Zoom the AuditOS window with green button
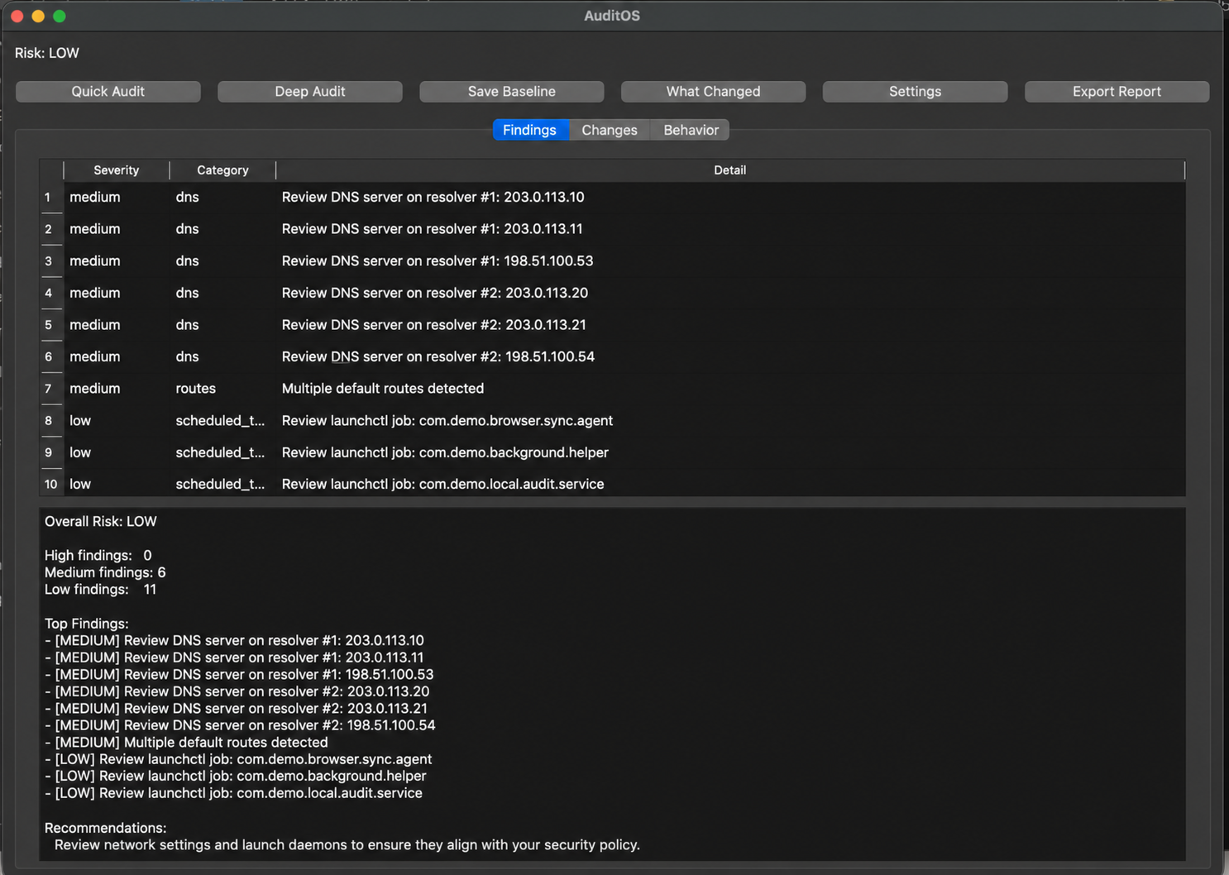This screenshot has width=1229, height=875. click(x=60, y=16)
